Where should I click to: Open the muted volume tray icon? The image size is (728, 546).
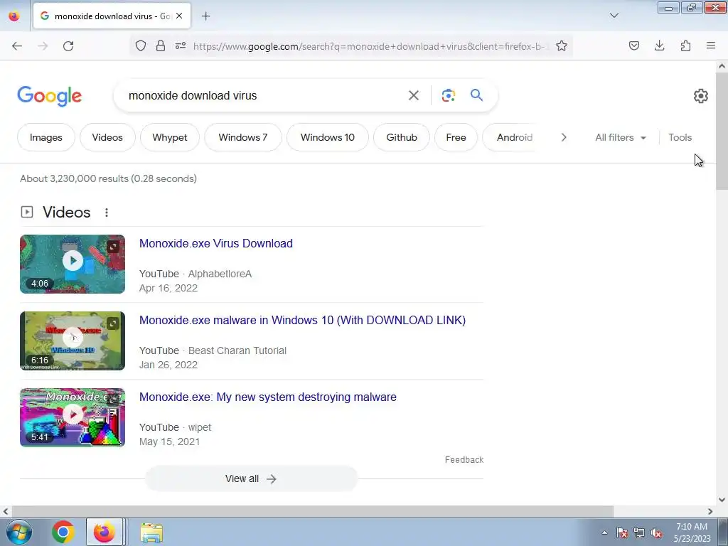[656, 532]
